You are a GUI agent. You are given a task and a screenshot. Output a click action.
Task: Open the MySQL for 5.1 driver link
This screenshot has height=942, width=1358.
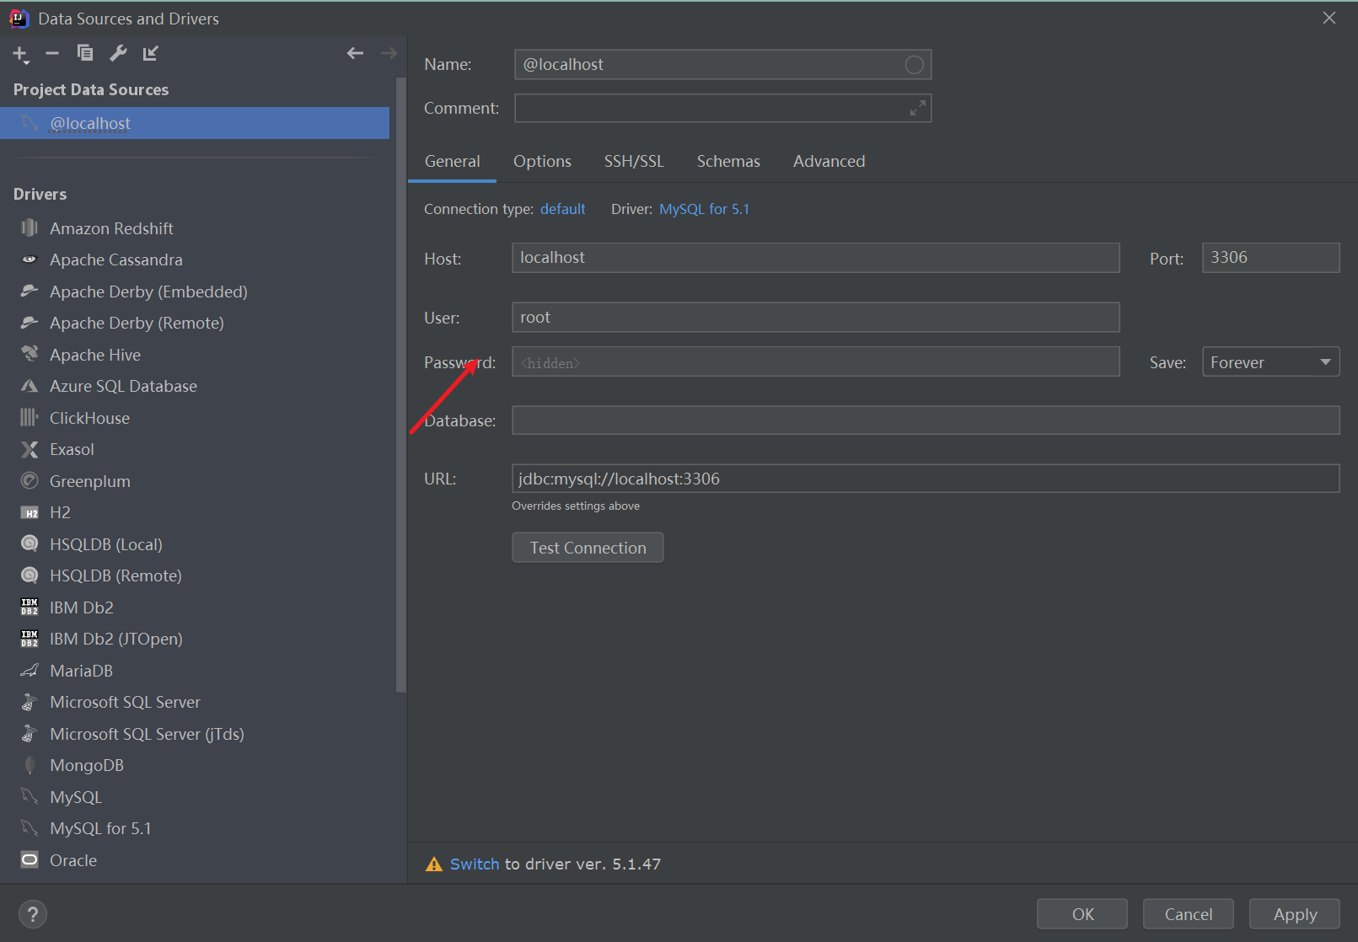click(704, 209)
